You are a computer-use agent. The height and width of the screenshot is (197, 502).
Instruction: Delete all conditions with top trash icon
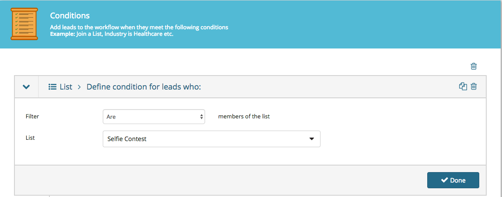[474, 66]
